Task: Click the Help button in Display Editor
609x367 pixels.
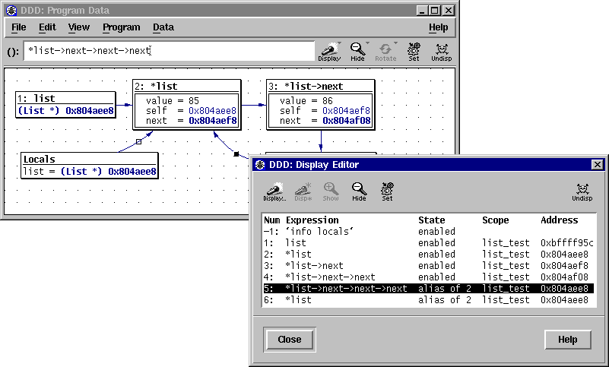Action: (x=567, y=340)
